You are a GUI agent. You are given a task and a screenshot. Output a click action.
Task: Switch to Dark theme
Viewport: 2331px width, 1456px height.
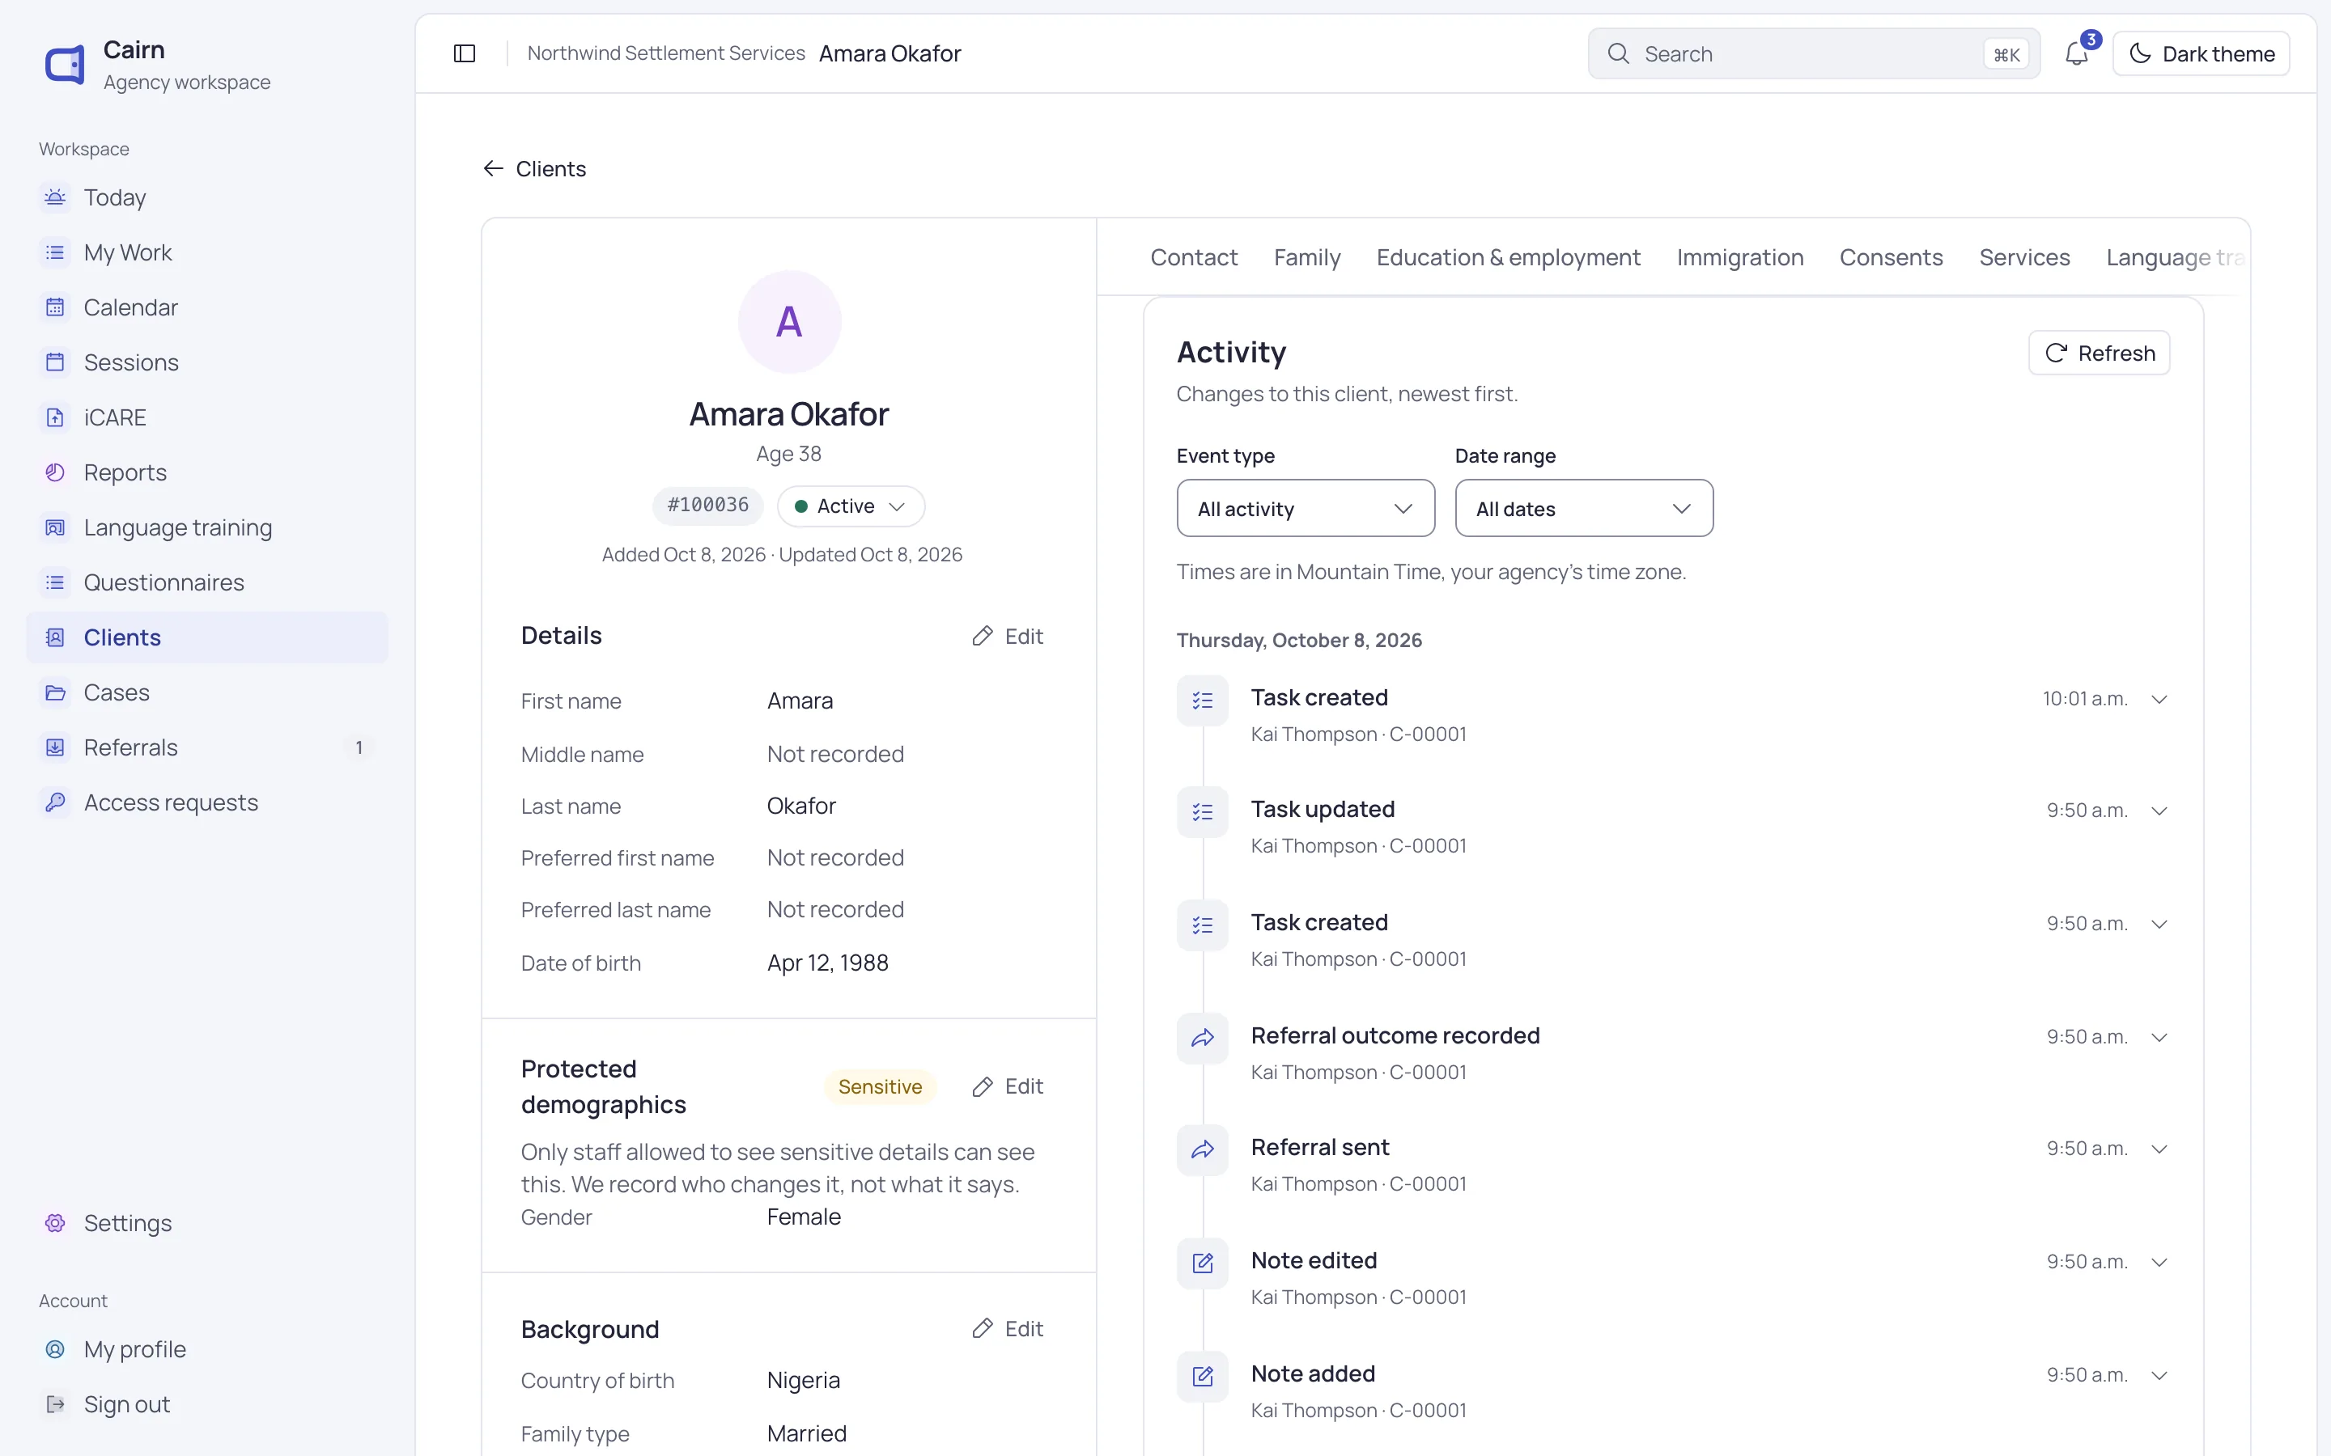2201,54
